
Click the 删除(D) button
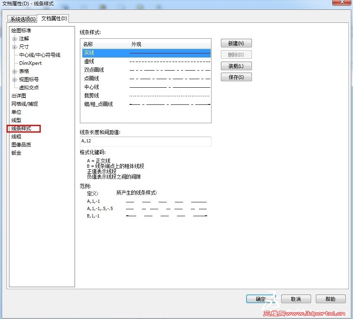pyautogui.click(x=236, y=55)
